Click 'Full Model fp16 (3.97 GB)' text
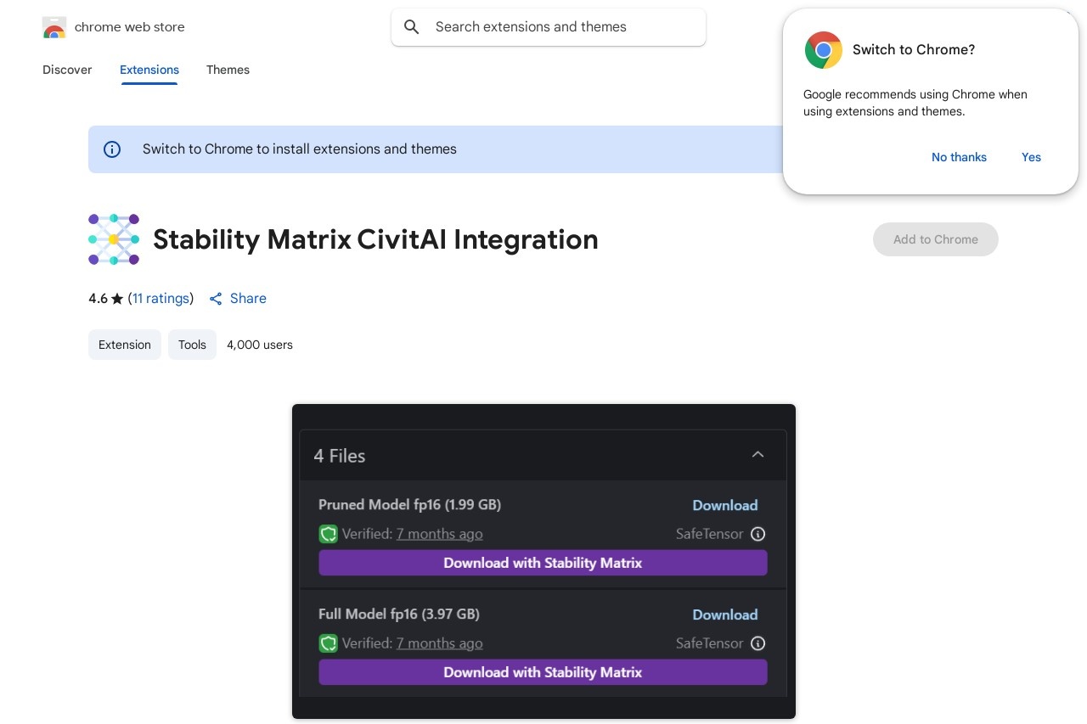 (399, 615)
